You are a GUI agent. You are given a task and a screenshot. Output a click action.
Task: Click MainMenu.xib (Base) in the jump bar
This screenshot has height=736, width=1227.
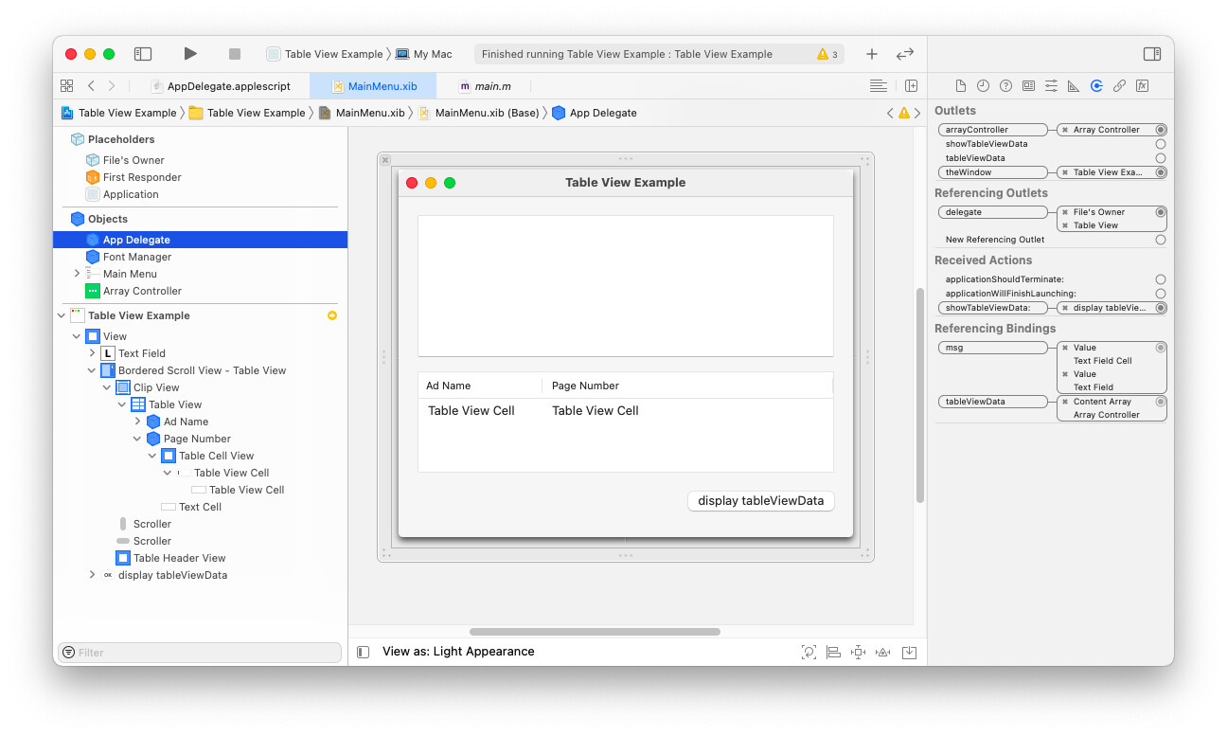(x=479, y=113)
